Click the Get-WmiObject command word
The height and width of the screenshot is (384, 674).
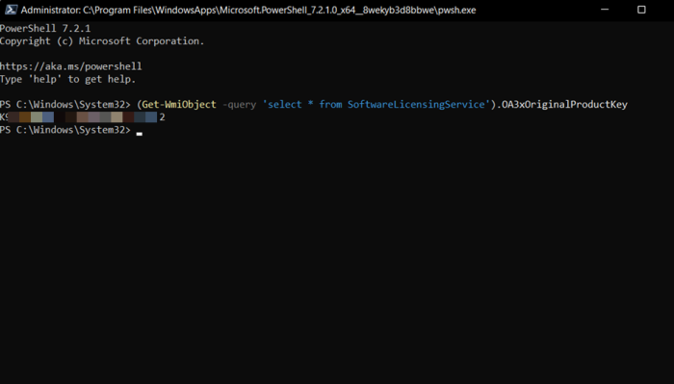click(x=179, y=104)
